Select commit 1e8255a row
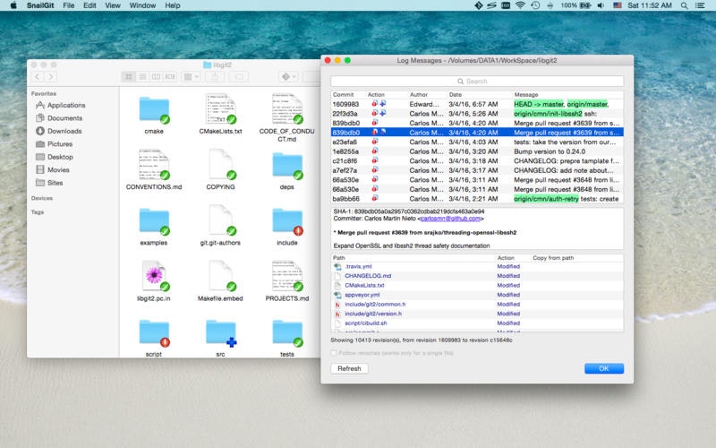Viewport: 716px width, 448px height. point(477,151)
